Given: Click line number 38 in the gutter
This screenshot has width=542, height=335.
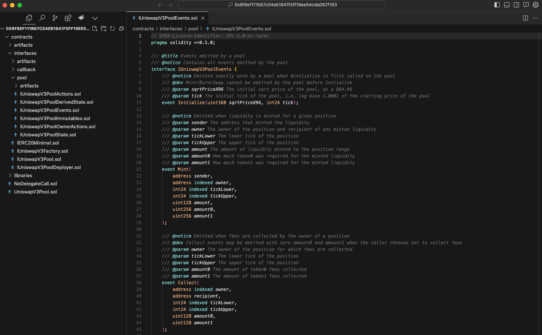Looking at the screenshot, I should [138, 283].
